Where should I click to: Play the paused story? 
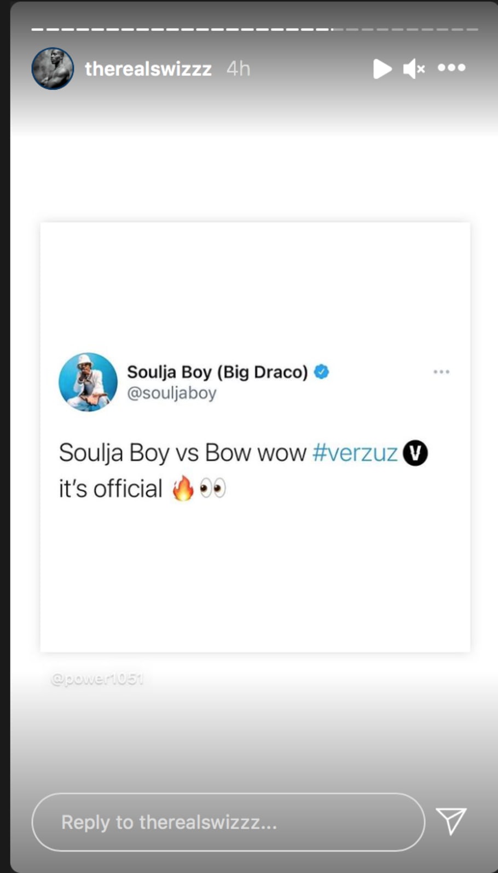tap(382, 69)
